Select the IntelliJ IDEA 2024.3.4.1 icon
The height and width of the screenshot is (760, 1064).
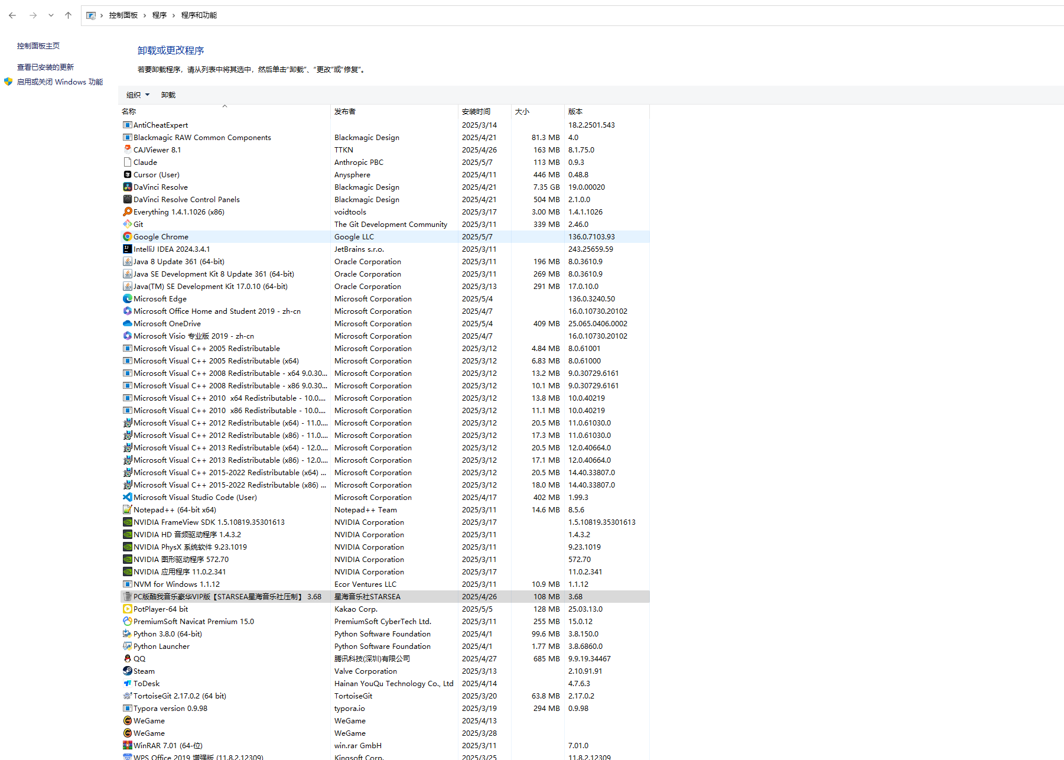pos(127,249)
